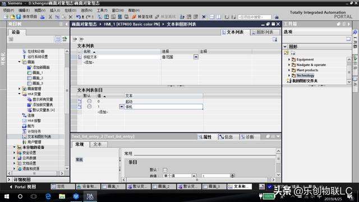The height and width of the screenshot is (202, 359).
Task: Click the Redo arrow toolbar icon
Action: (88, 17)
